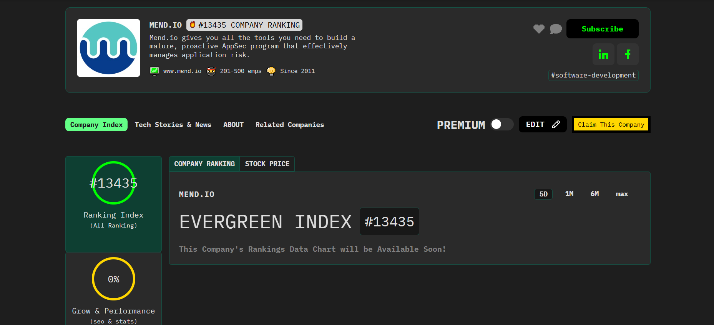The image size is (714, 325).
Task: Select the 5D chart range
Action: (543, 194)
